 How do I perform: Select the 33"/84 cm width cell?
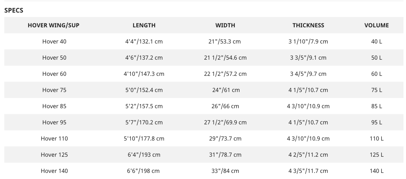coord(225,171)
